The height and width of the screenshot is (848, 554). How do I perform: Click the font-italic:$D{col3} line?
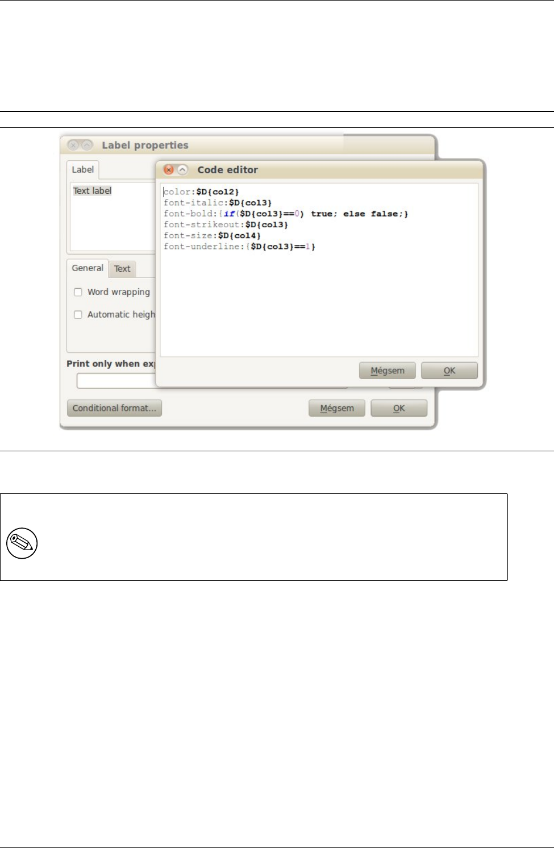218,203
